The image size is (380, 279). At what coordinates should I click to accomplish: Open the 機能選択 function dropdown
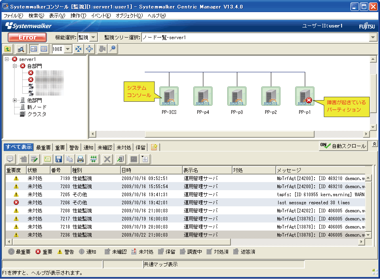(93, 38)
